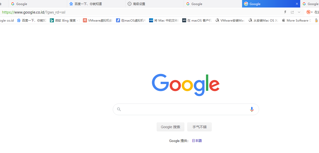The width and height of the screenshot is (319, 153).
Task: Expand the address bar history dropdown arrow
Action: pos(299,12)
